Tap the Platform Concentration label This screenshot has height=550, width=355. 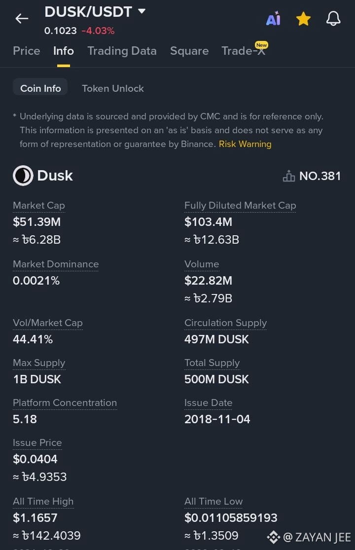pos(65,403)
